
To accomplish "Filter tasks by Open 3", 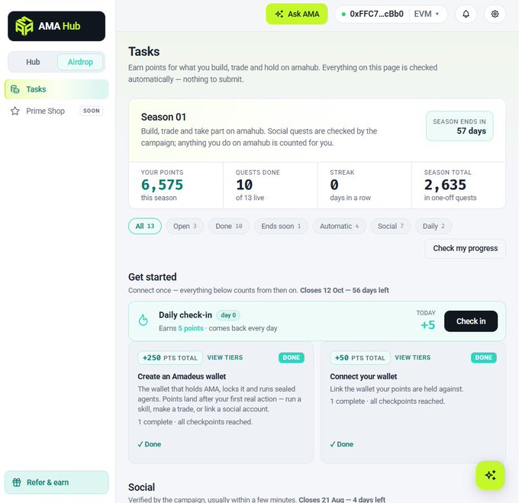I will pos(185,226).
